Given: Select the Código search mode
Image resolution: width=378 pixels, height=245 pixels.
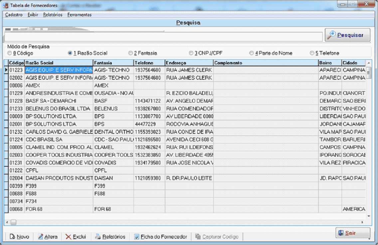Looking at the screenshot, I should point(9,53).
